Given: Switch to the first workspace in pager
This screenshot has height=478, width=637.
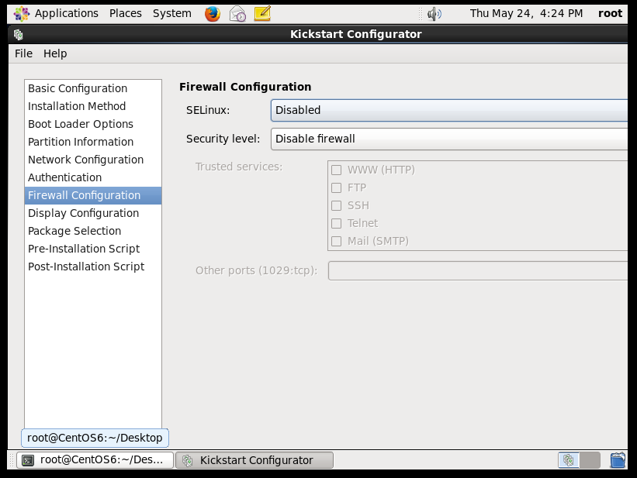Looking at the screenshot, I should pos(569,460).
